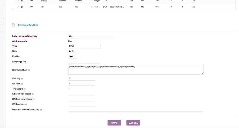
Task: Click the info icon beside CSS on lists
Action: [x=26, y=104]
